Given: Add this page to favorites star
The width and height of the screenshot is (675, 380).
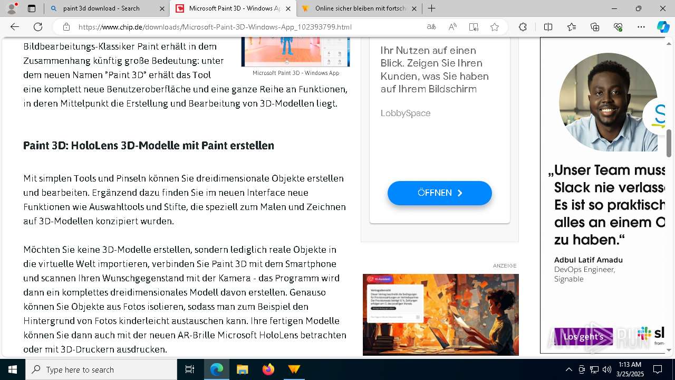Looking at the screenshot, I should pyautogui.click(x=495, y=27).
